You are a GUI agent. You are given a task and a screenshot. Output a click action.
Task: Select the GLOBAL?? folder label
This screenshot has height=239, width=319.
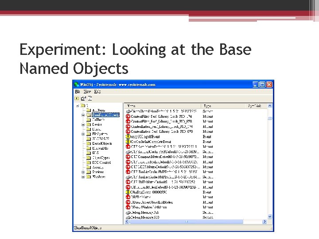(101, 139)
